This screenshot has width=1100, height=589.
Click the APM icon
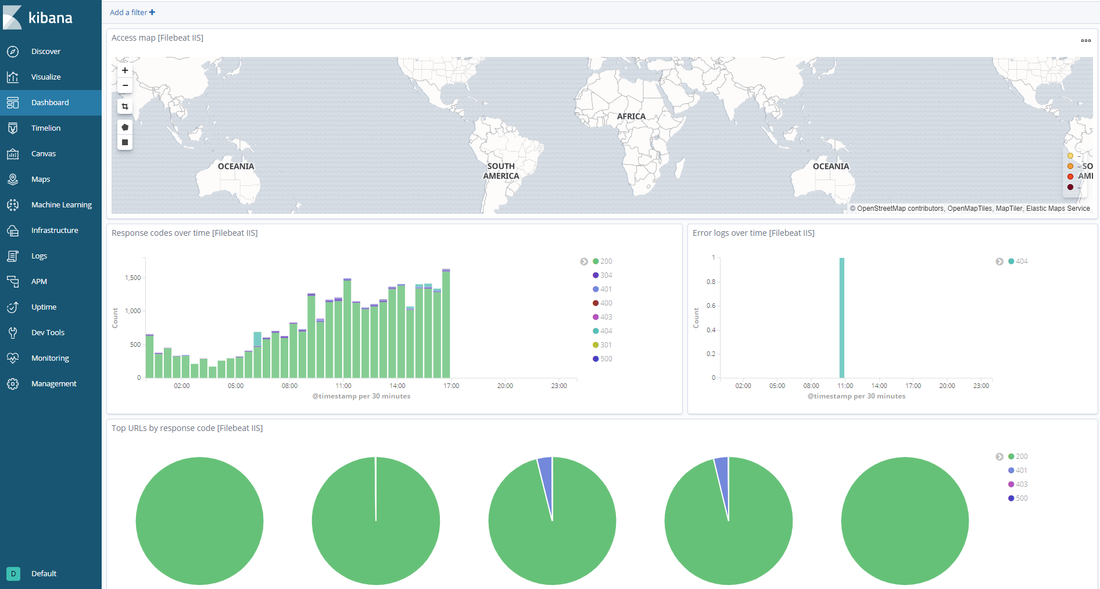pyautogui.click(x=13, y=282)
